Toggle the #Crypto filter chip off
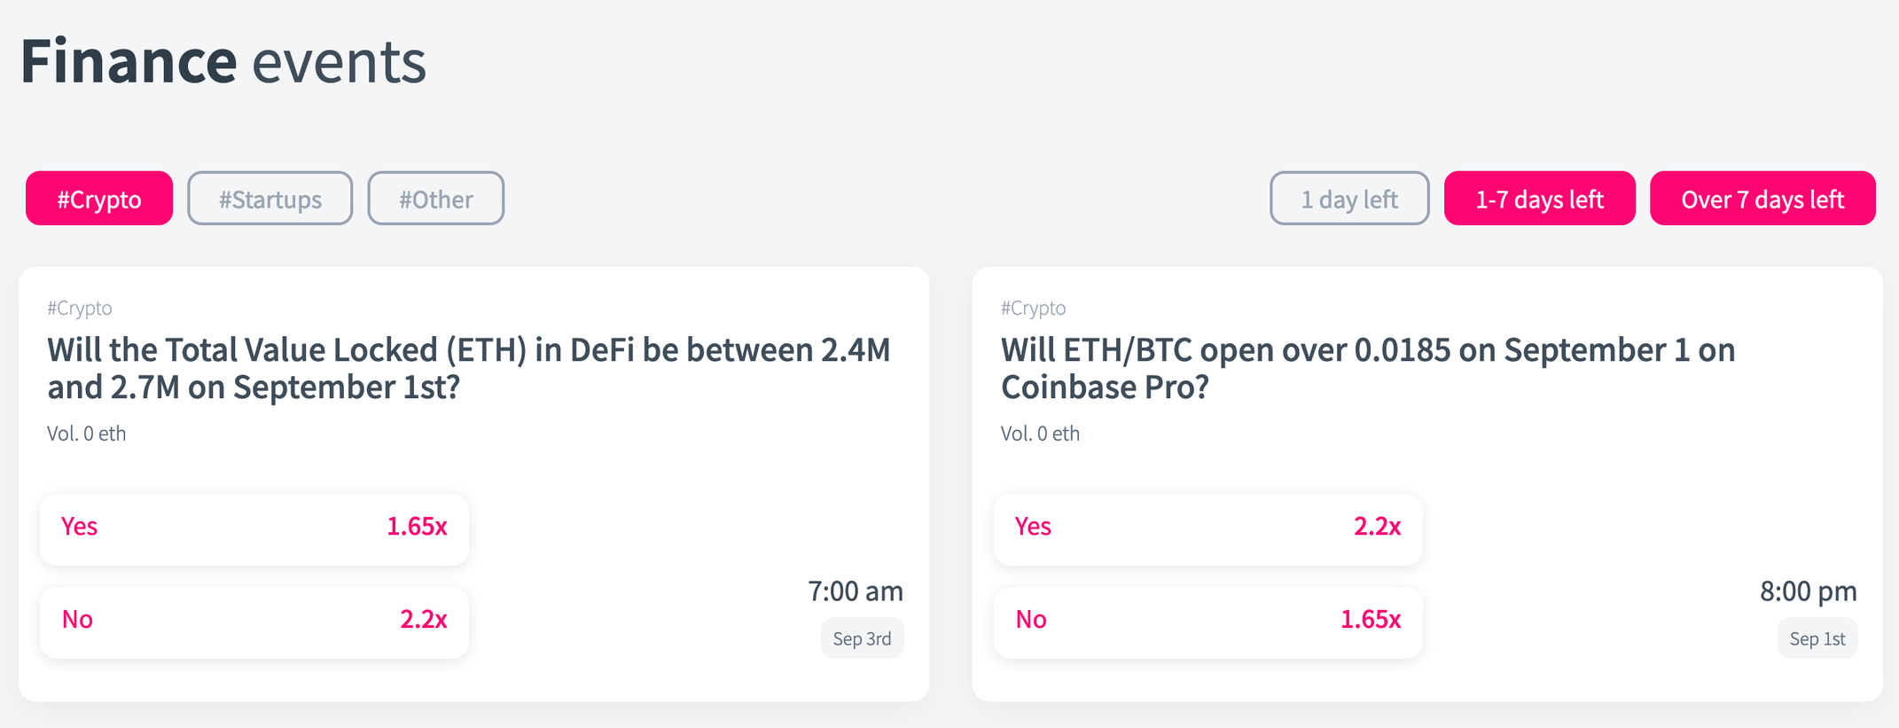 point(99,199)
